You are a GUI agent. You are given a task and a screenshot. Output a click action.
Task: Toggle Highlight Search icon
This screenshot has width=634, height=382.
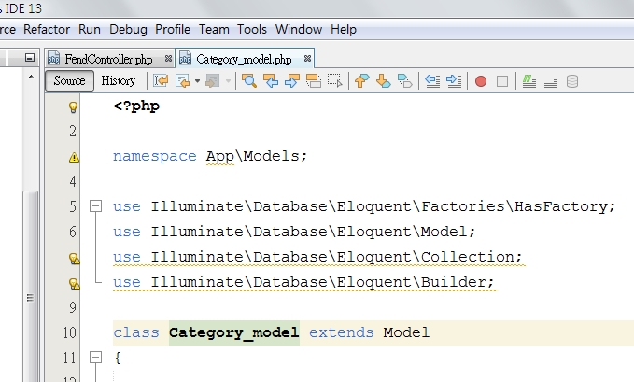[x=314, y=81]
